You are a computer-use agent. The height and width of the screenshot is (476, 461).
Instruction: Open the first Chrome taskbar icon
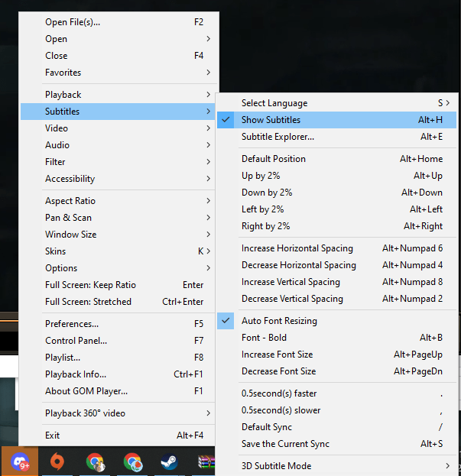pos(95,461)
